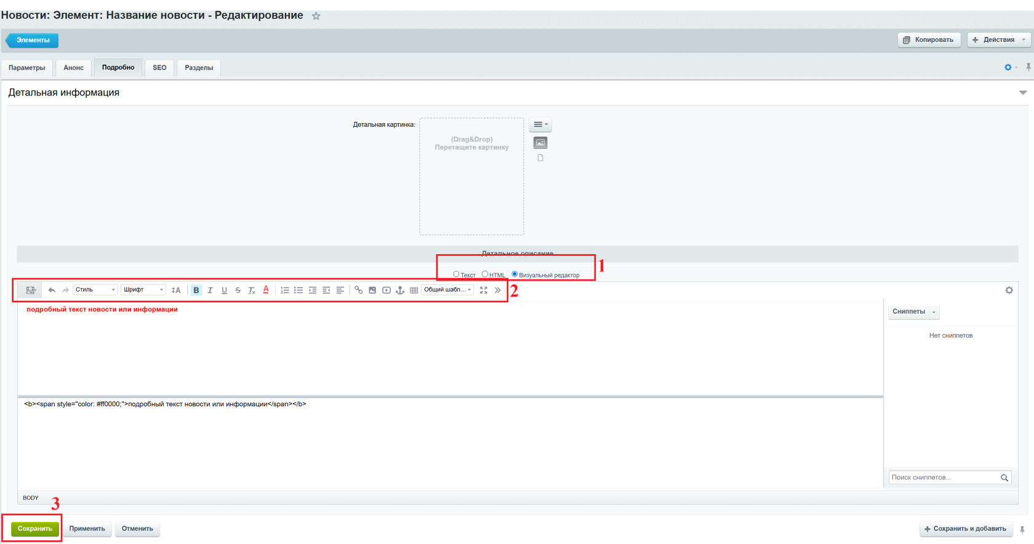The height and width of the screenshot is (544, 1034).
Task: Select the Визуальный редактор radio button
Action: [515, 274]
